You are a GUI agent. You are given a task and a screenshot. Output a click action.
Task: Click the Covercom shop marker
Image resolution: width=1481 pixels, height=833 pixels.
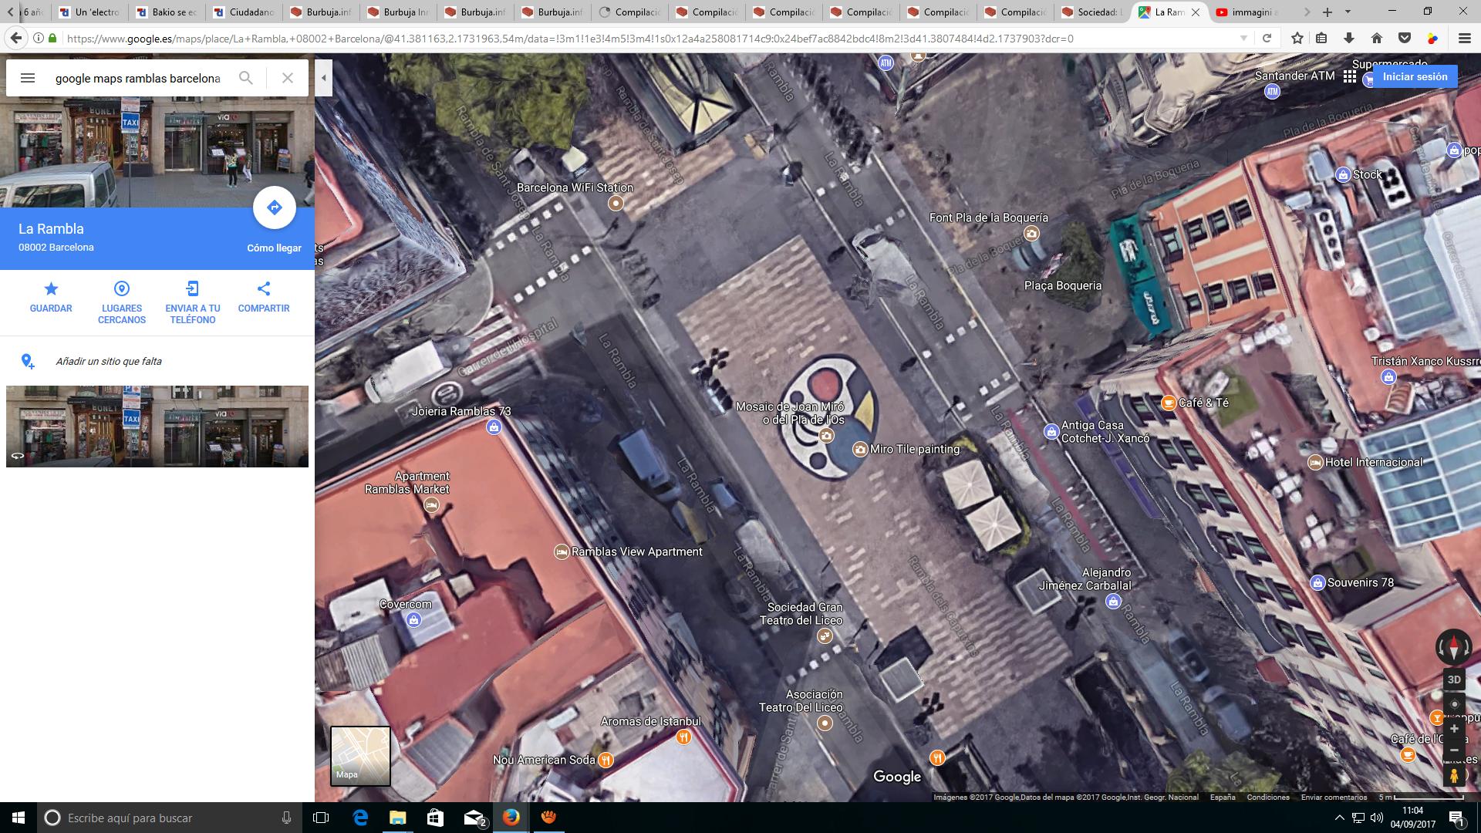click(414, 619)
